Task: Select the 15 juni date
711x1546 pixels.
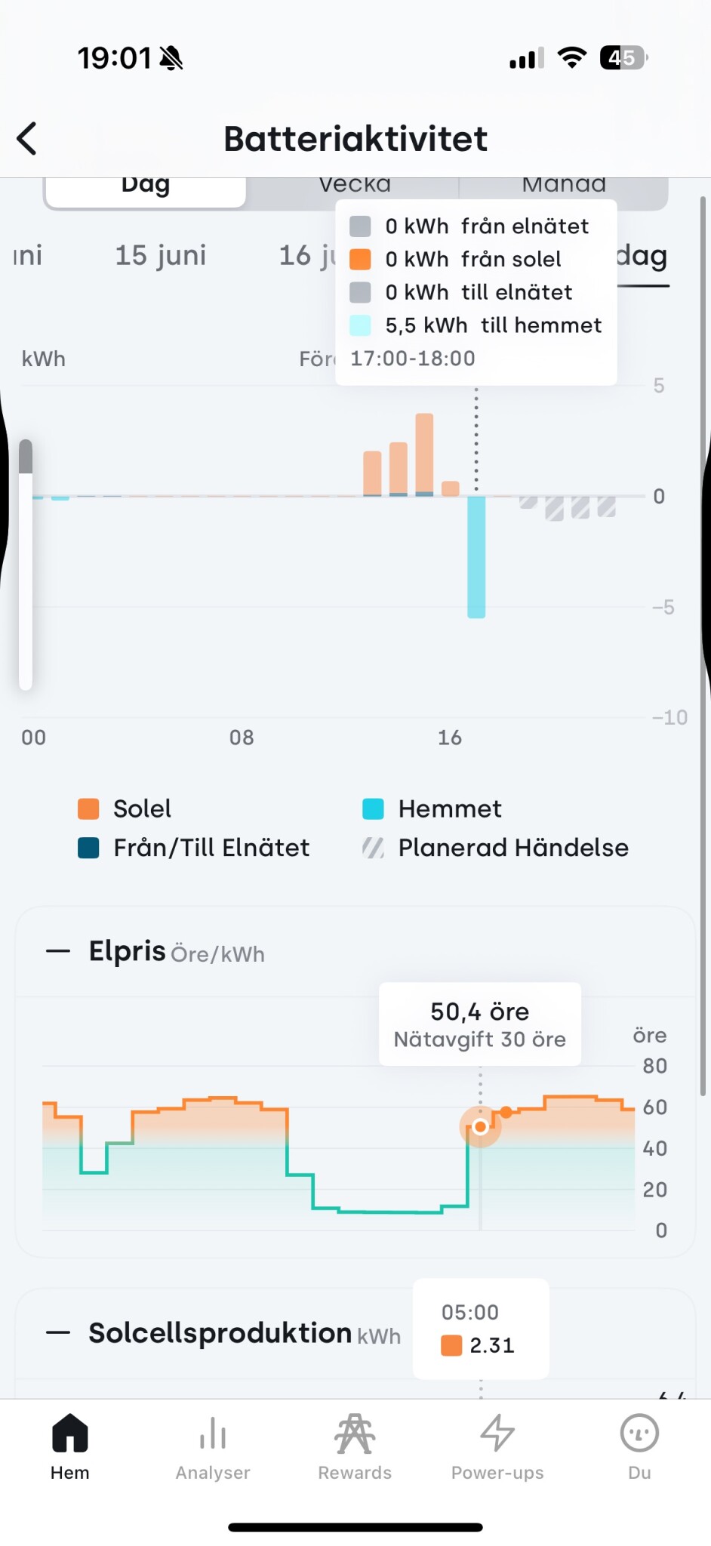Action: click(x=160, y=255)
